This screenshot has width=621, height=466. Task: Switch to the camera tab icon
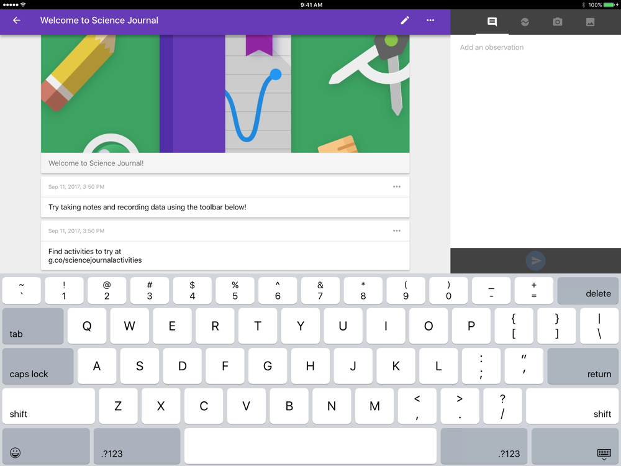557,22
